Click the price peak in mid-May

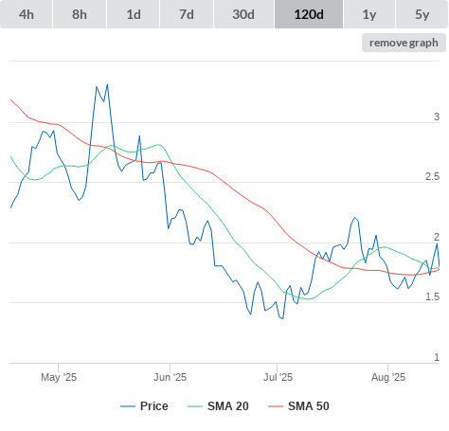click(x=107, y=84)
